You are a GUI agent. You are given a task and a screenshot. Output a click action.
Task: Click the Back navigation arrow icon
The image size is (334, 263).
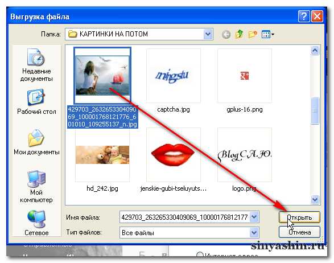(226, 34)
